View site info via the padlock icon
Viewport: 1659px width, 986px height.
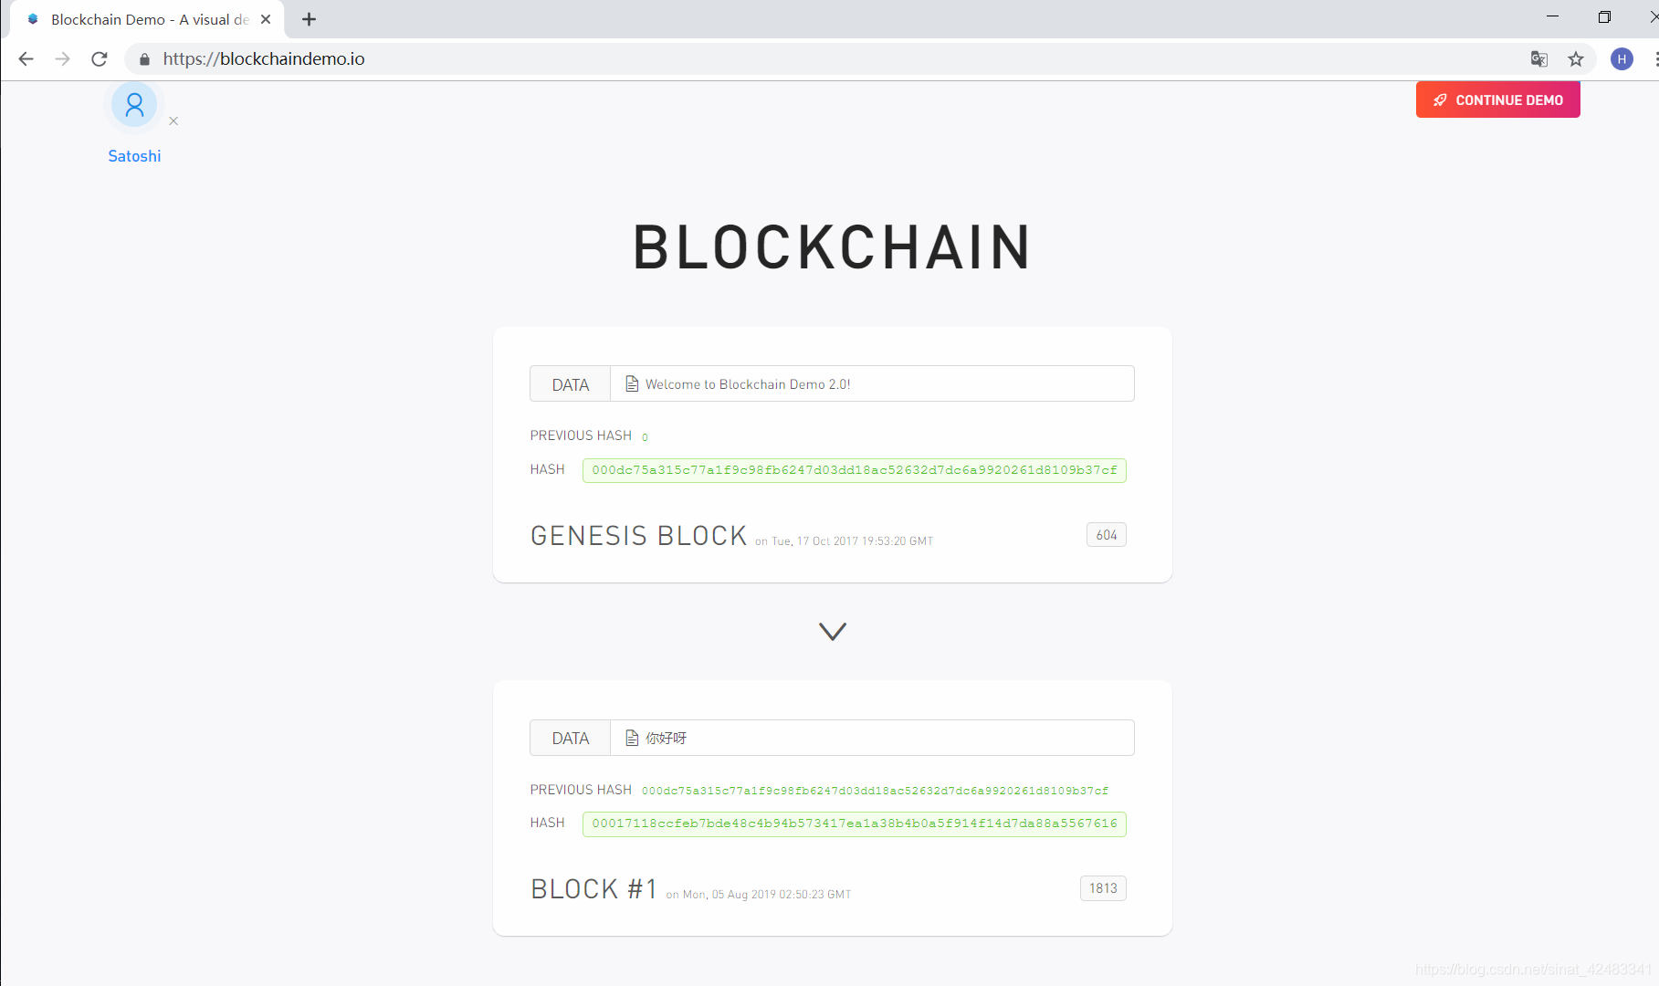coord(144,59)
